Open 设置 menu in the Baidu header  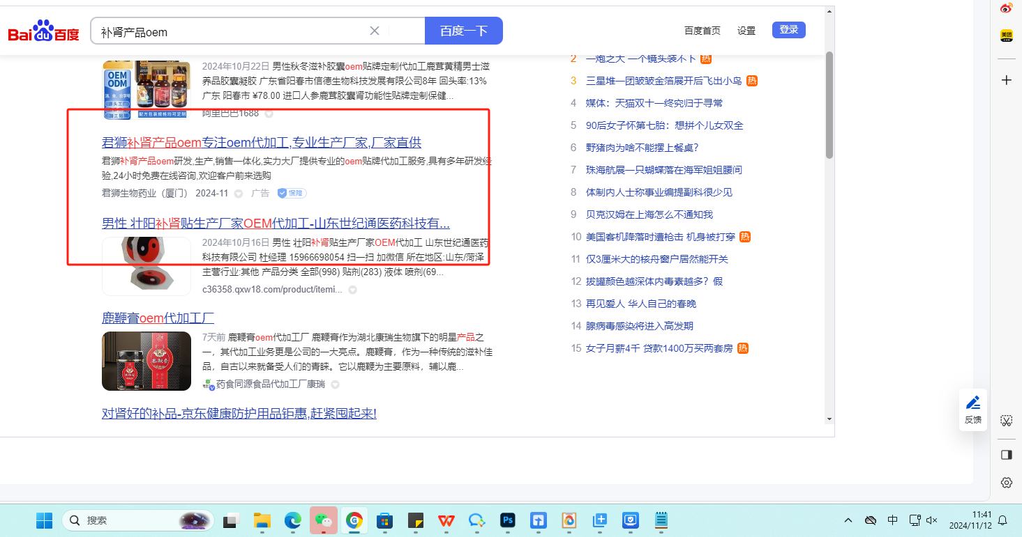point(746,31)
